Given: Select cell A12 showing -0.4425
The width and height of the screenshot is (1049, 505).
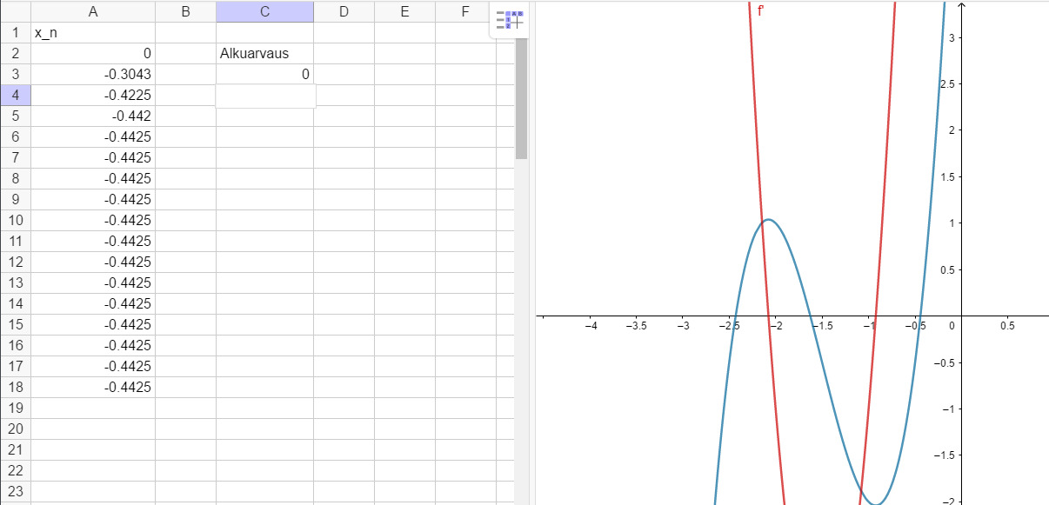Looking at the screenshot, I should coord(93,262).
